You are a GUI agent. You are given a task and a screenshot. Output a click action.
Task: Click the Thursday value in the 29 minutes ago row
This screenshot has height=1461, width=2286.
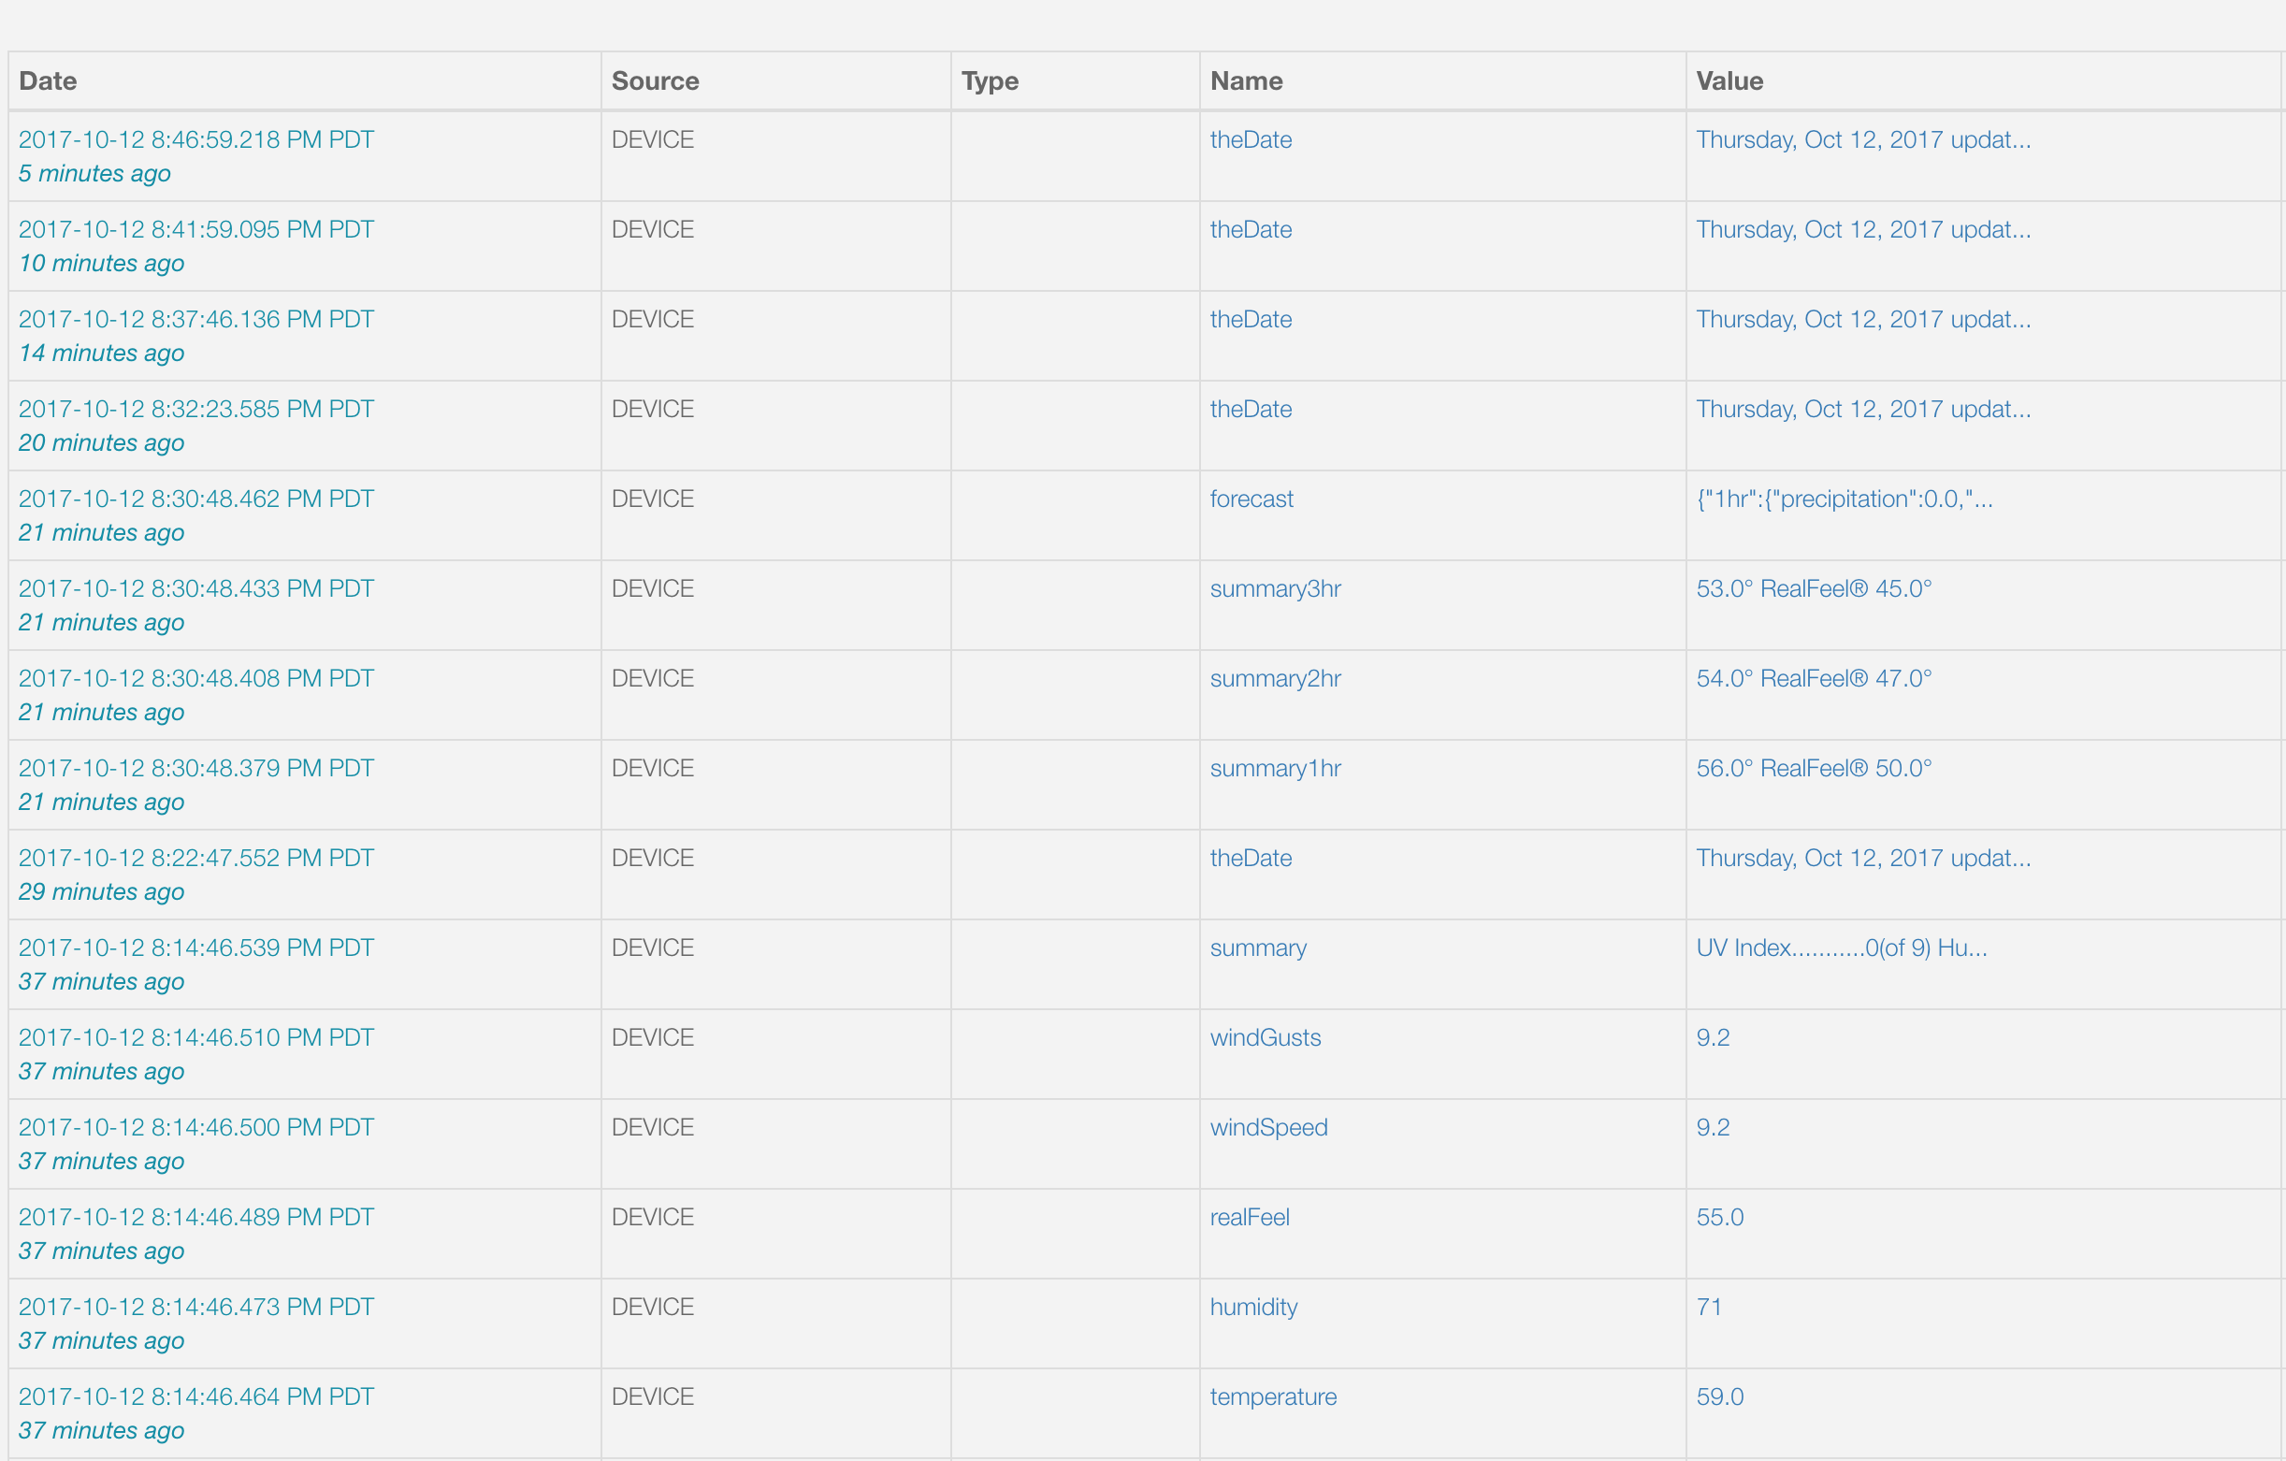[1863, 859]
